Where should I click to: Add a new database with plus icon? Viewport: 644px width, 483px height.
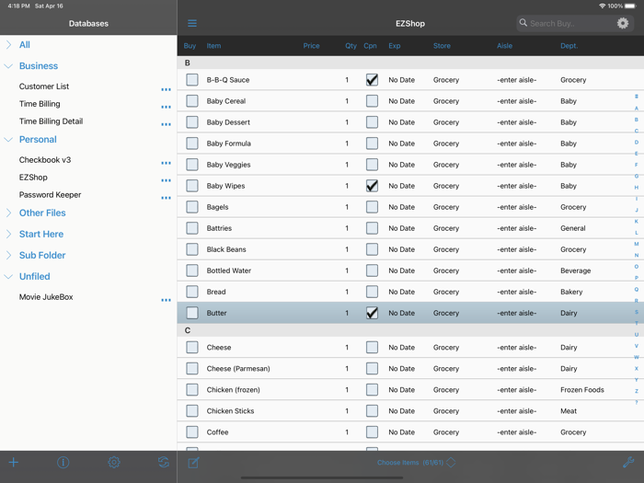[x=14, y=462]
